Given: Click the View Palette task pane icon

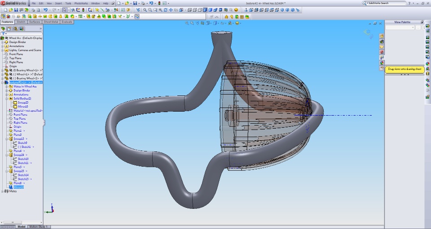Looking at the screenshot, I should 382,58.
